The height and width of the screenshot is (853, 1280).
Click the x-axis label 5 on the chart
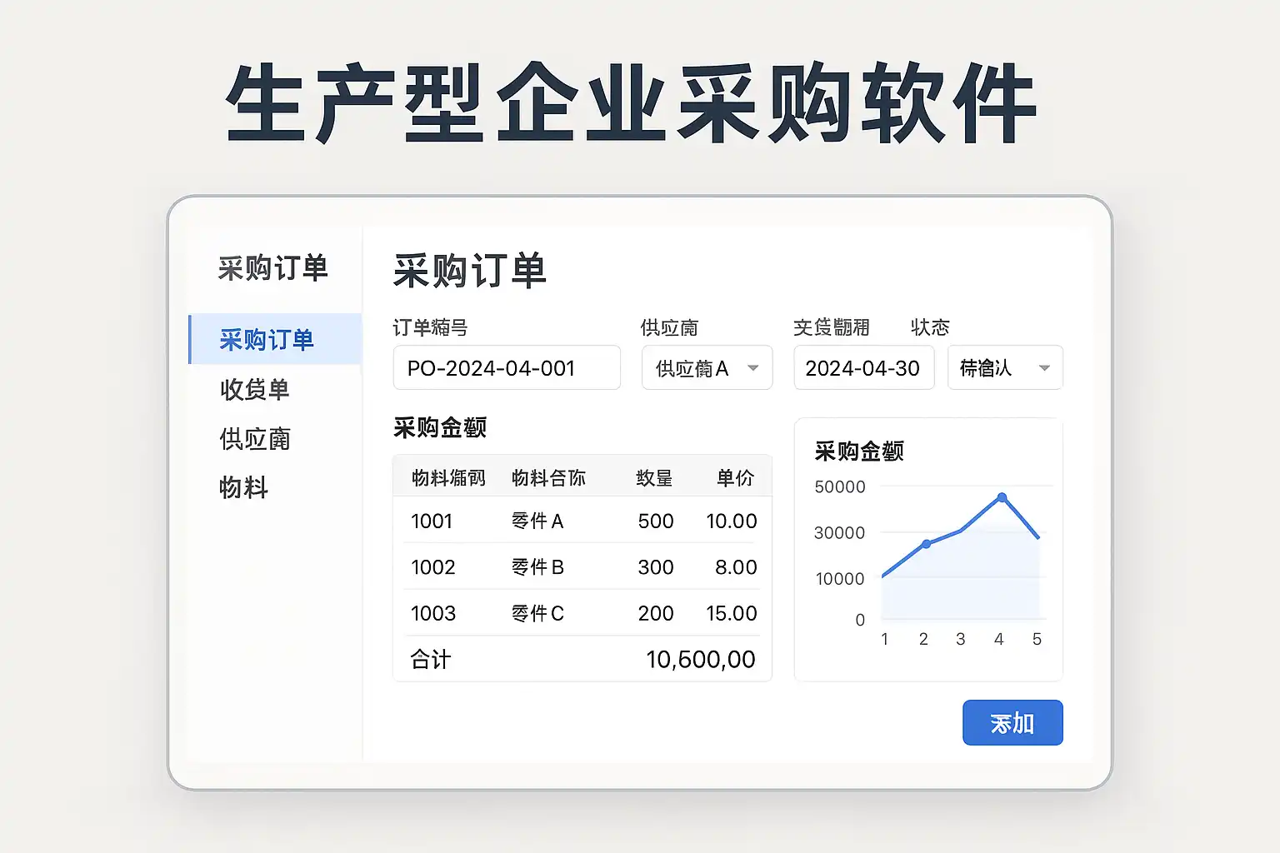[1037, 639]
